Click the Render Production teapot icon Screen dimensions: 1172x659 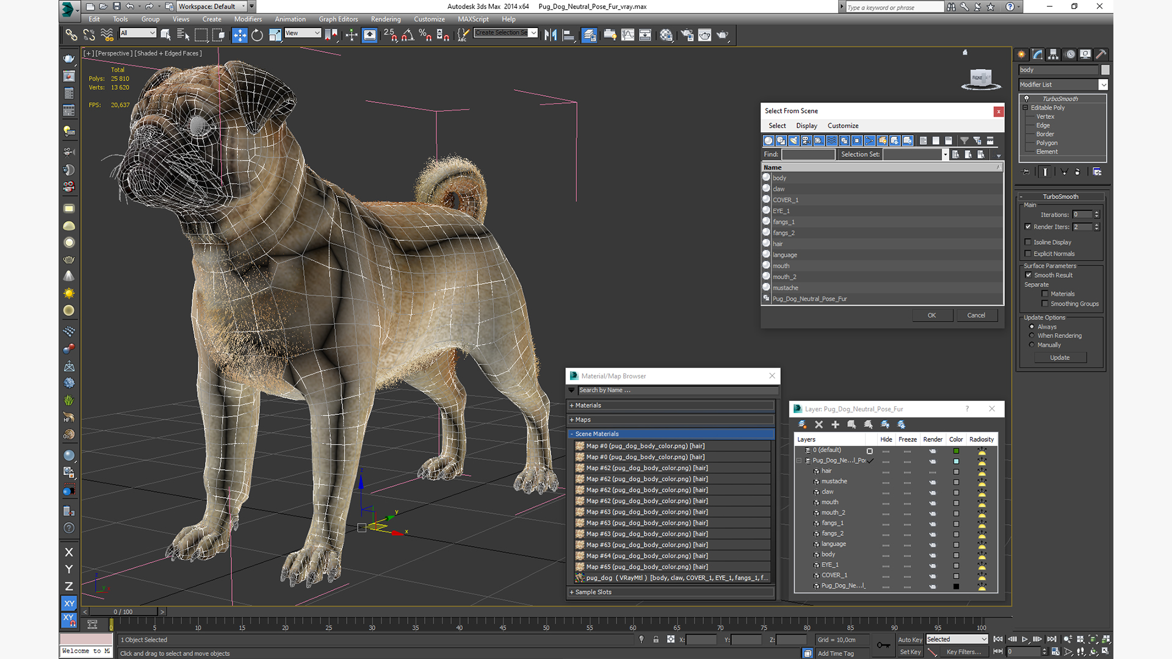tap(723, 35)
